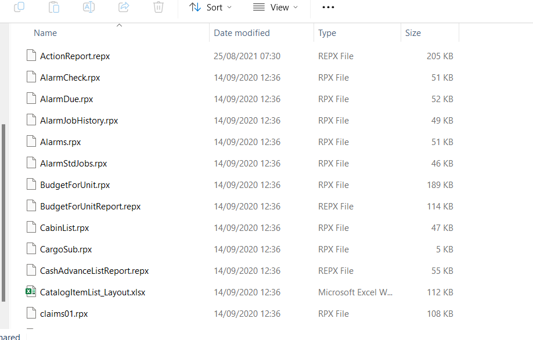Click the Delete trash can icon

[x=159, y=7]
